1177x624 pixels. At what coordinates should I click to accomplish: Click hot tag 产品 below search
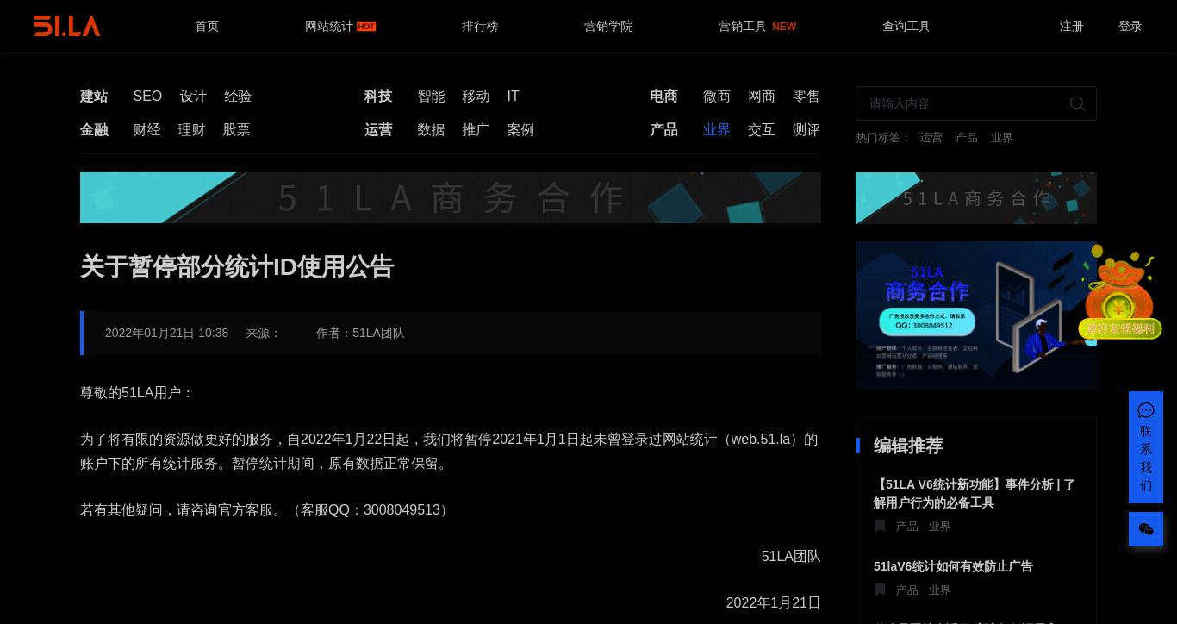click(x=967, y=138)
